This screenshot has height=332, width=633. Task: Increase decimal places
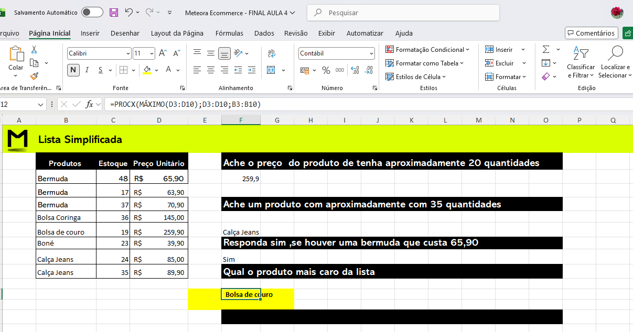point(355,70)
